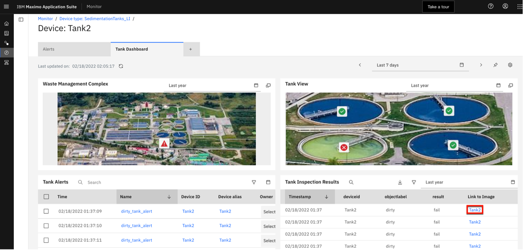524x250 pixels.
Task: Open the help question mark icon
Action: [x=491, y=6]
